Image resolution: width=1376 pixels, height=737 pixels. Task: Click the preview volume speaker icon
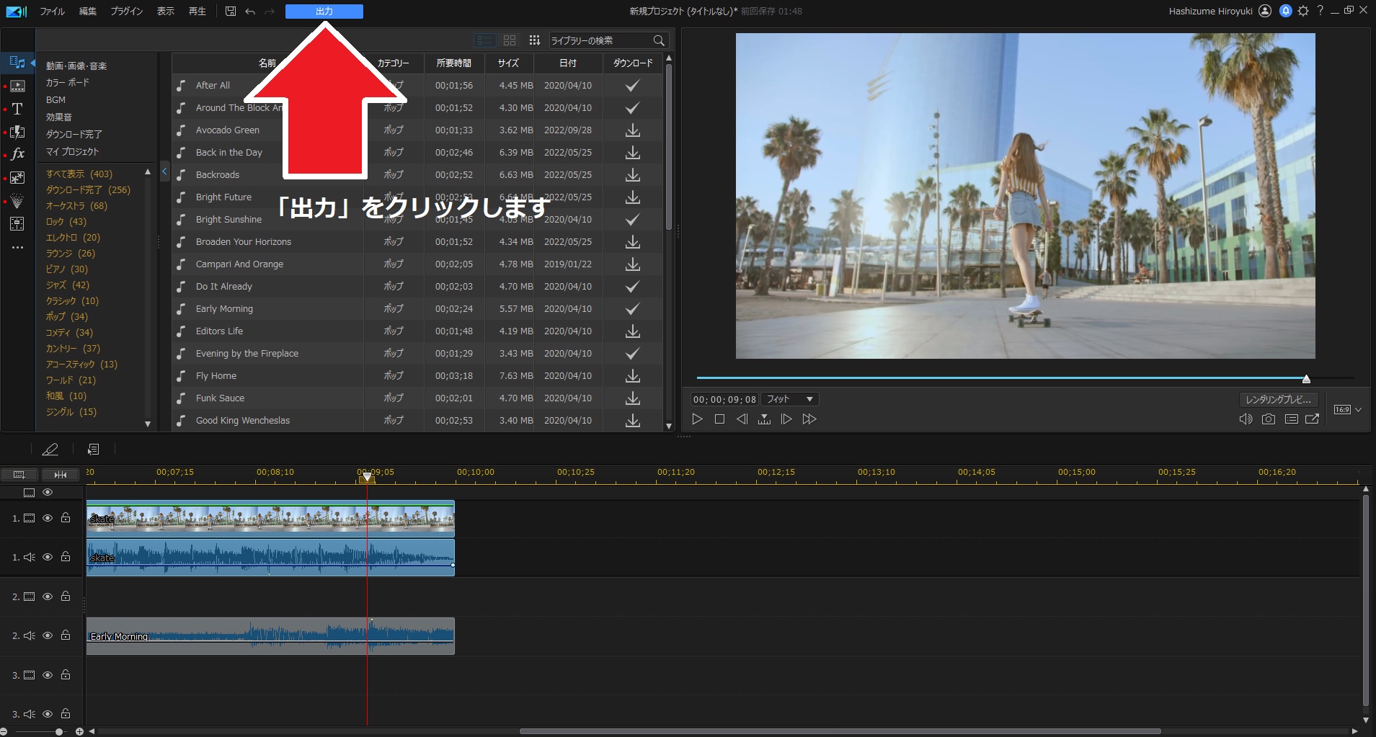click(x=1245, y=419)
